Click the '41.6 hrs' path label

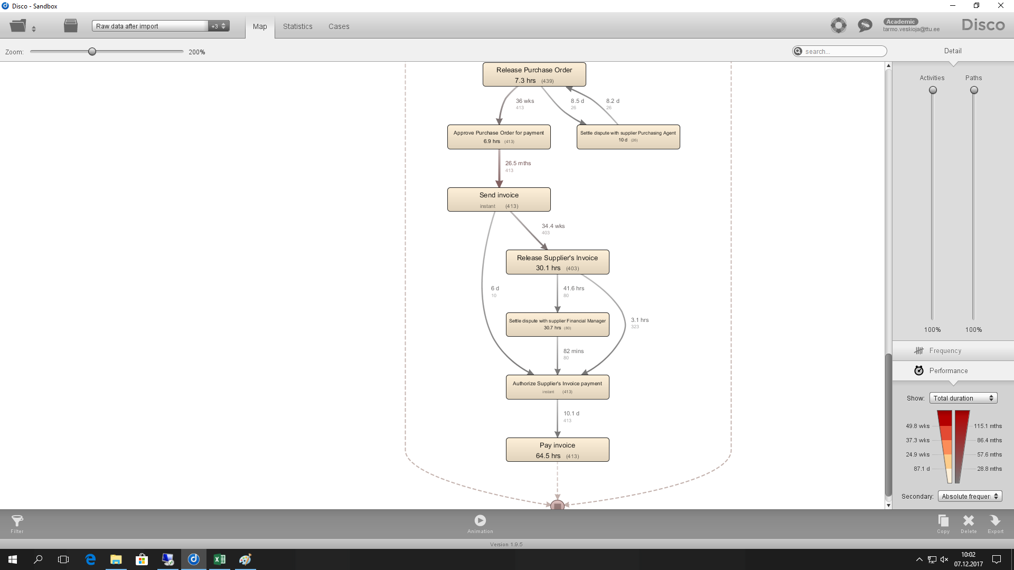click(x=574, y=289)
